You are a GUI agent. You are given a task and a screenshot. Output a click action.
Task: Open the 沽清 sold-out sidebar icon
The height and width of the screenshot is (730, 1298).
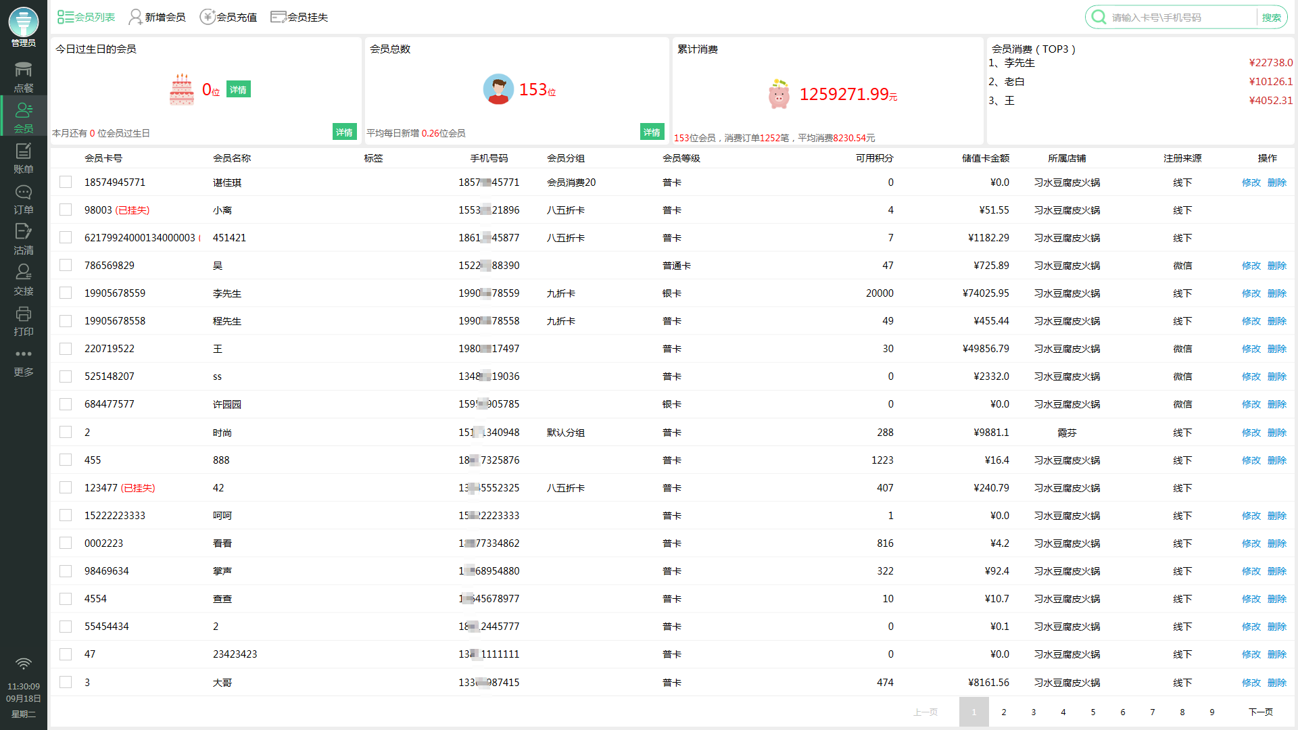(23, 239)
